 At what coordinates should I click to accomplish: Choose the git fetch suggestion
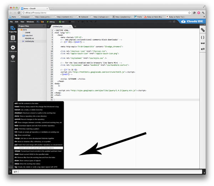click(x=39, y=126)
